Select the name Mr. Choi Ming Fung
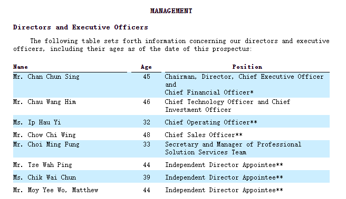 click(x=46, y=144)
